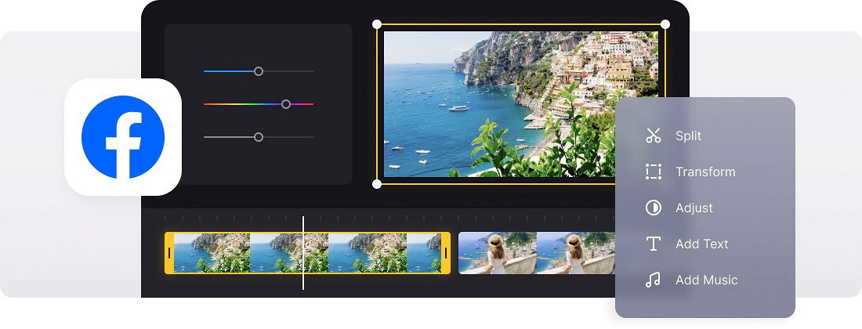Image resolution: width=862 pixels, height=329 pixels.
Task: Click the half-circle Adjust icon
Action: pos(653,208)
